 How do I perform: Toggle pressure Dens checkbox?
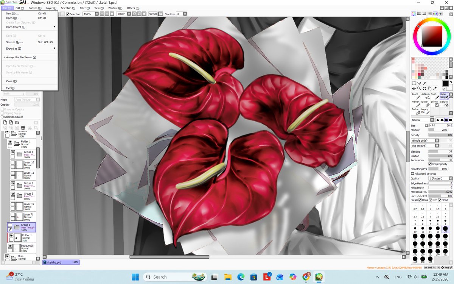420,200
